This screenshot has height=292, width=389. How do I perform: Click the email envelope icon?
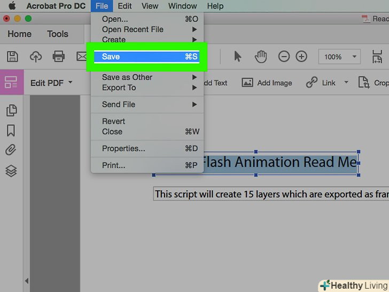[x=81, y=57]
